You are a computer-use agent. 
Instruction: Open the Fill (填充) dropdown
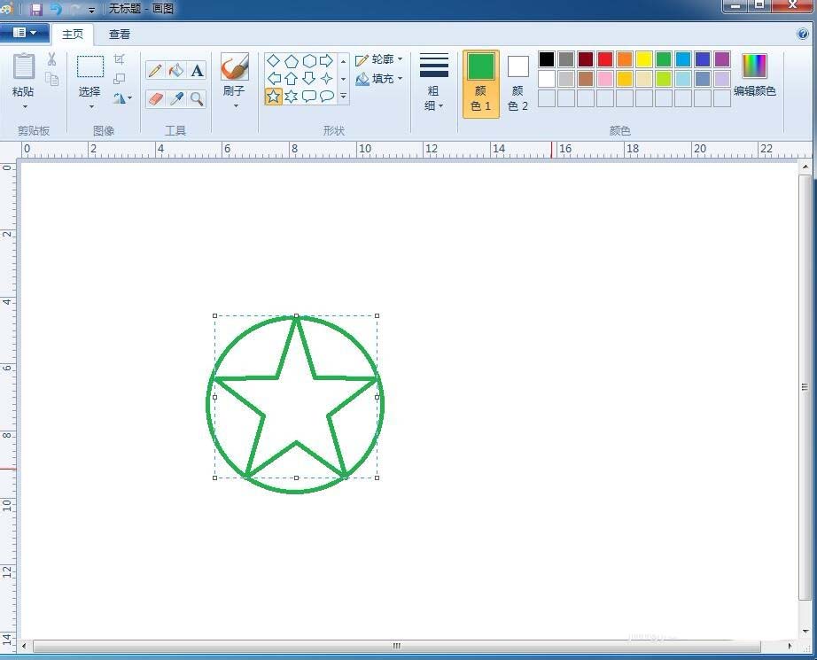379,79
